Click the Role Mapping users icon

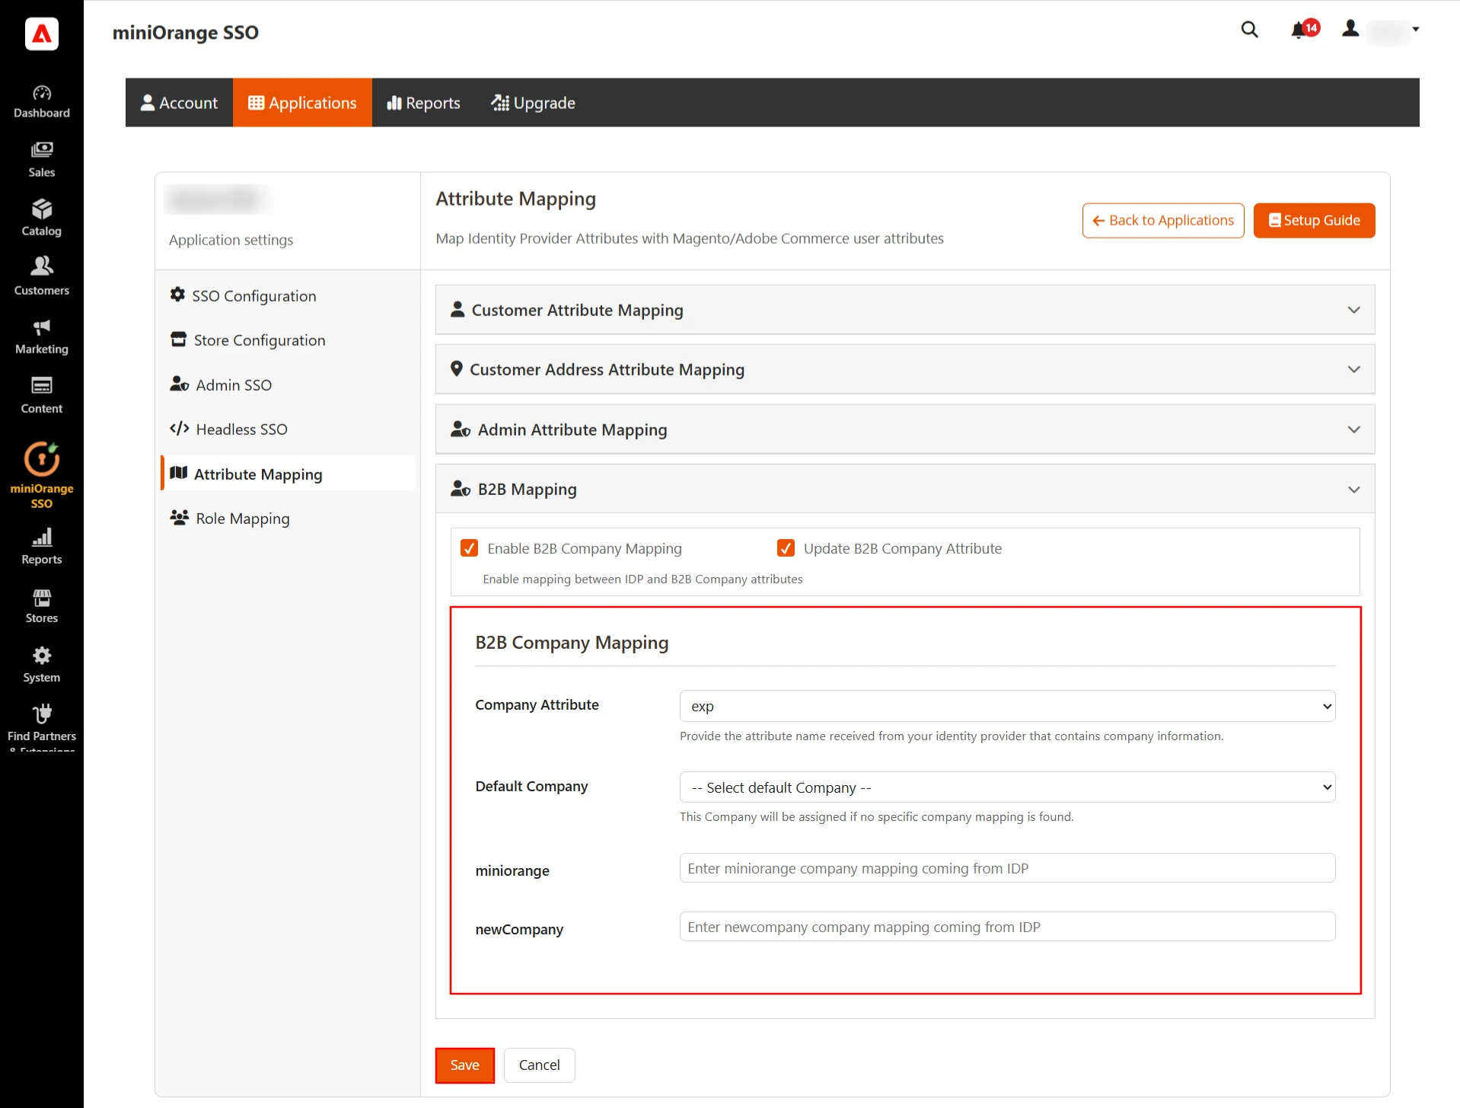click(180, 518)
